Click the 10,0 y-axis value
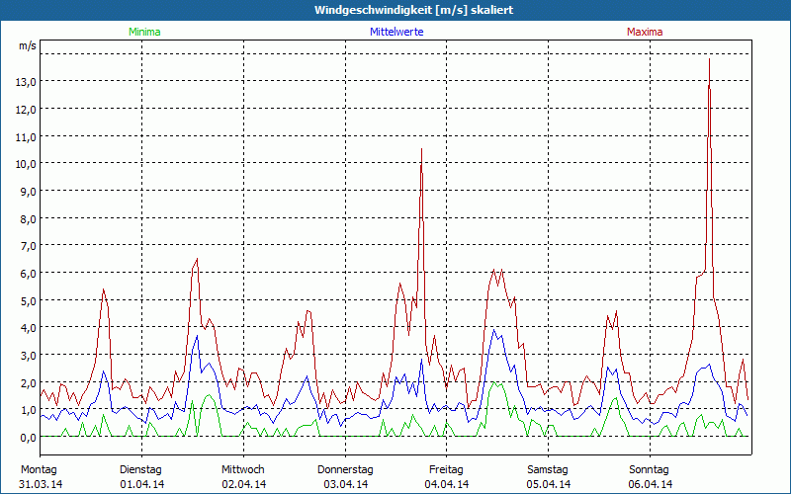Viewport: 791px width, 494px height. pyautogui.click(x=26, y=164)
